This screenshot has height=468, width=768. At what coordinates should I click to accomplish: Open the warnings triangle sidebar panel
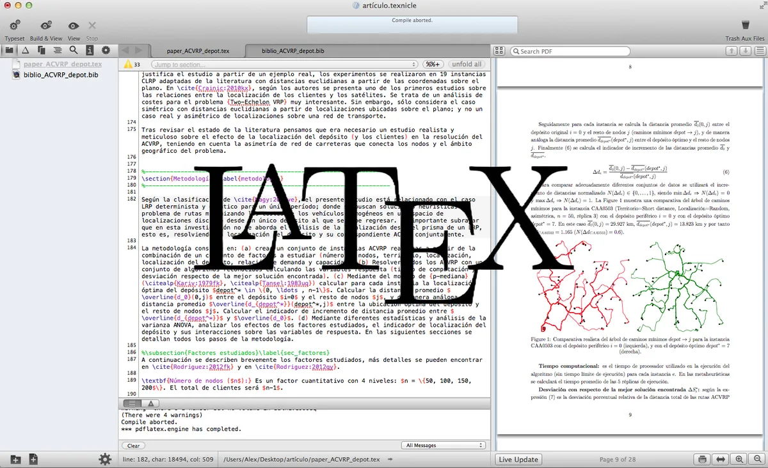[x=25, y=50]
